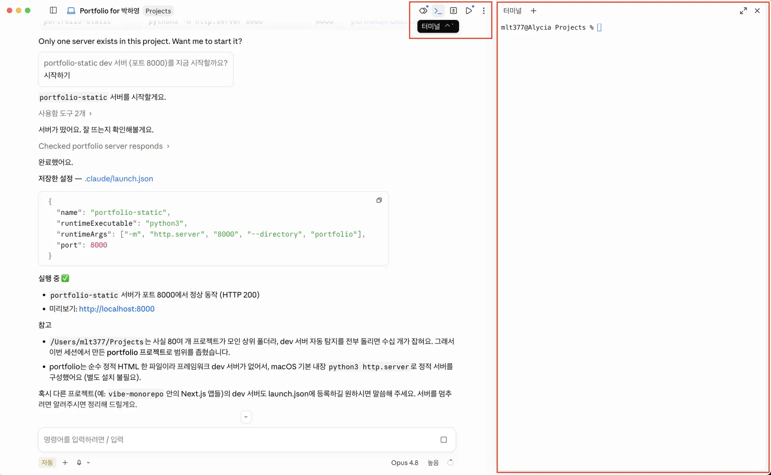Click the python3 http.server inline code
The image size is (771, 475).
pyautogui.click(x=369, y=367)
